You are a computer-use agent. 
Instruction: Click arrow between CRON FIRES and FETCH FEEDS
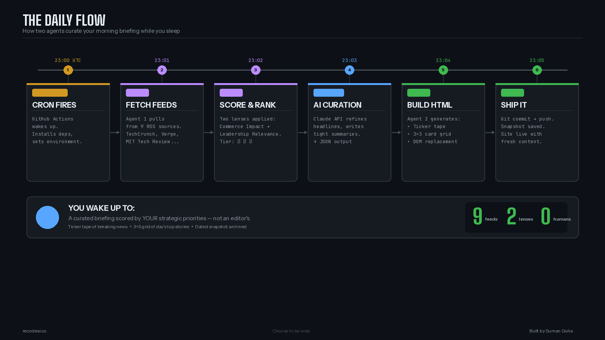coord(115,133)
